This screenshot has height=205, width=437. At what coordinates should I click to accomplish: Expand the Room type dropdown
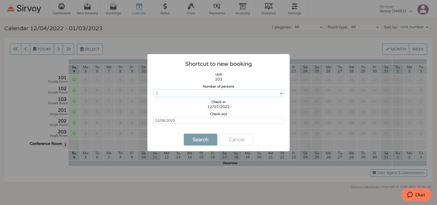pos(364,27)
